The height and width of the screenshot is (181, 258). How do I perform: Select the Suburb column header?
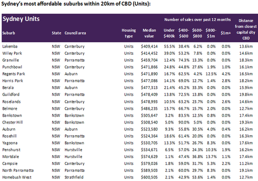click(9, 33)
